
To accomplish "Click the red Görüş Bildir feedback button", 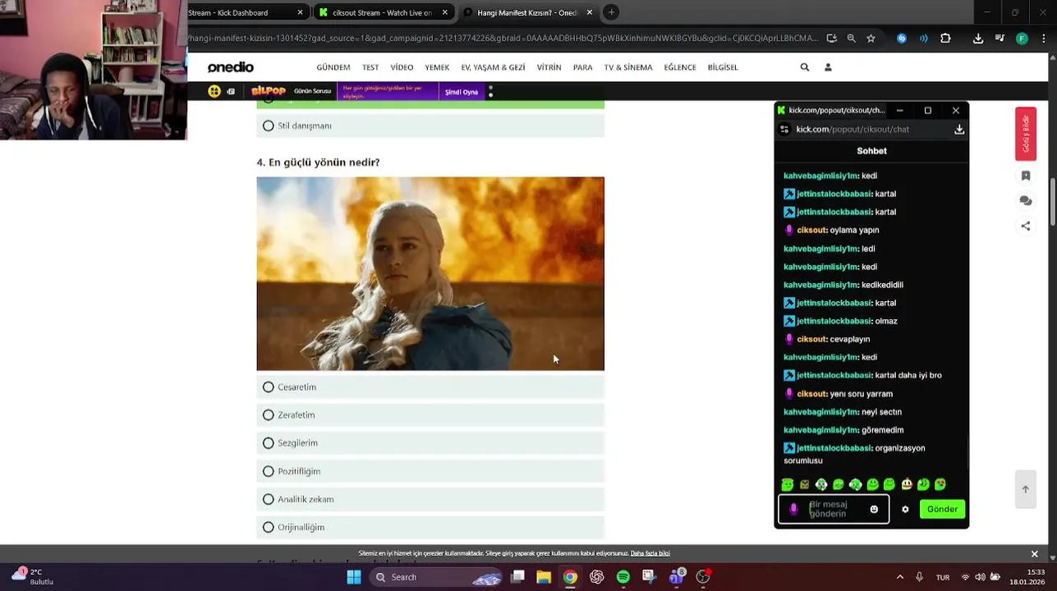I will [1026, 133].
